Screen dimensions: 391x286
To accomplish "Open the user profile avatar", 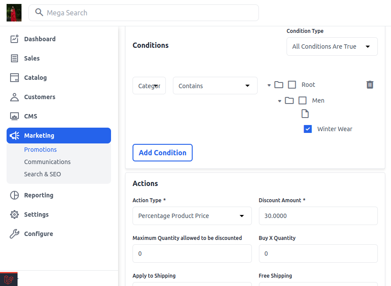I will click(14, 13).
